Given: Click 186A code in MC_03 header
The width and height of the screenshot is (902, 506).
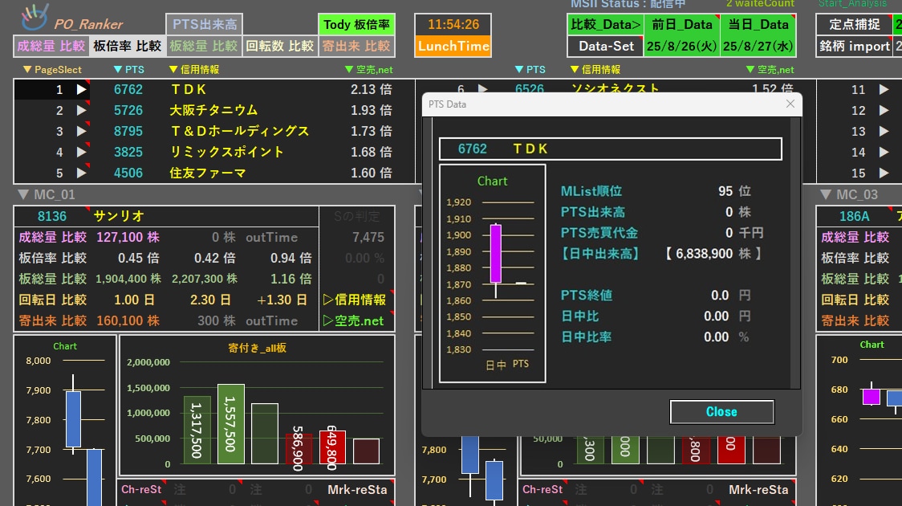Looking at the screenshot, I should [854, 216].
